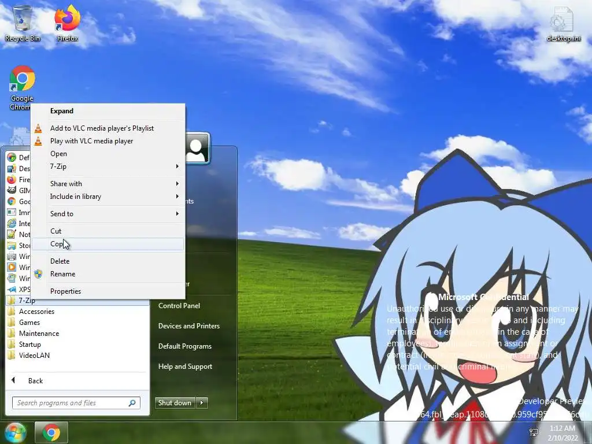Open Devices and Printers
Image resolution: width=592 pixels, height=444 pixels.
click(189, 326)
